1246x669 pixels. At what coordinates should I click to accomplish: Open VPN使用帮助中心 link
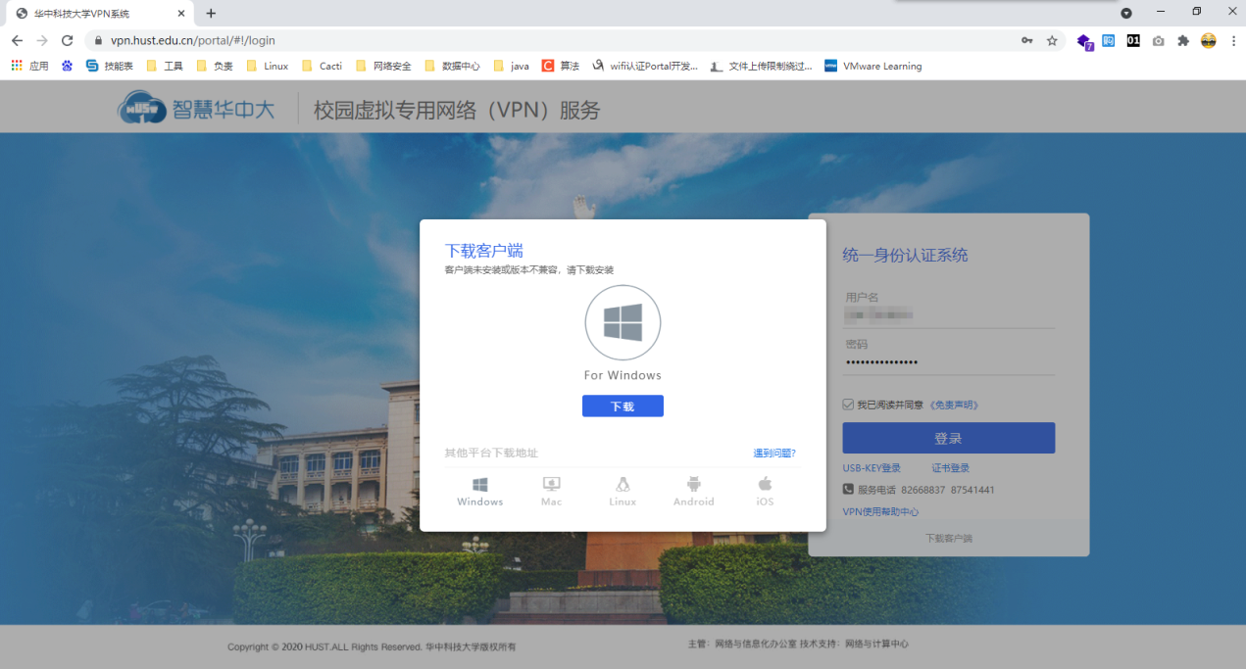(x=880, y=511)
